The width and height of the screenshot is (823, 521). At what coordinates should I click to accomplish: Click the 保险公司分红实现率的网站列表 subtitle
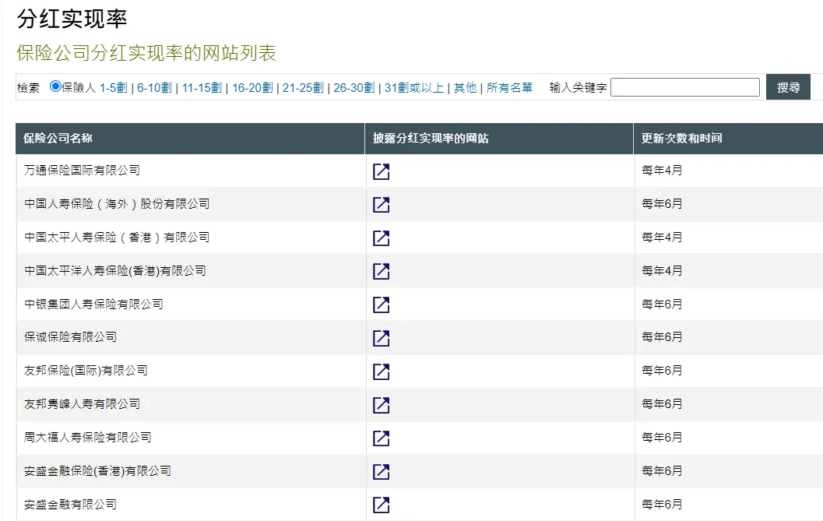coord(146,53)
